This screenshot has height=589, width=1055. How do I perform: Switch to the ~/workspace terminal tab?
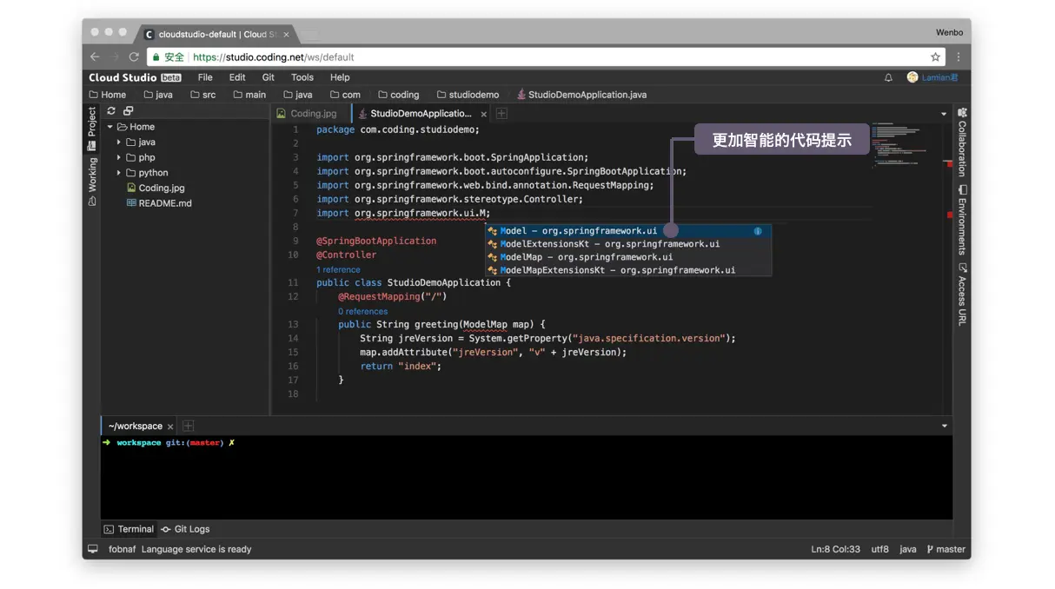135,427
